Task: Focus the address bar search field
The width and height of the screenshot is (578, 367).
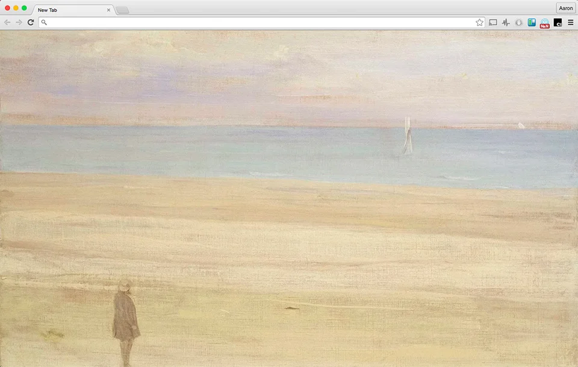Action: point(262,22)
